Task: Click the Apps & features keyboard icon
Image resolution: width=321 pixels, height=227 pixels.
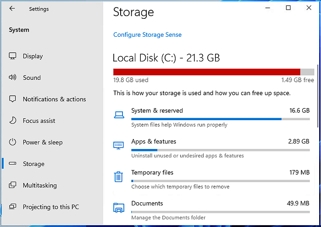Action: (118, 145)
